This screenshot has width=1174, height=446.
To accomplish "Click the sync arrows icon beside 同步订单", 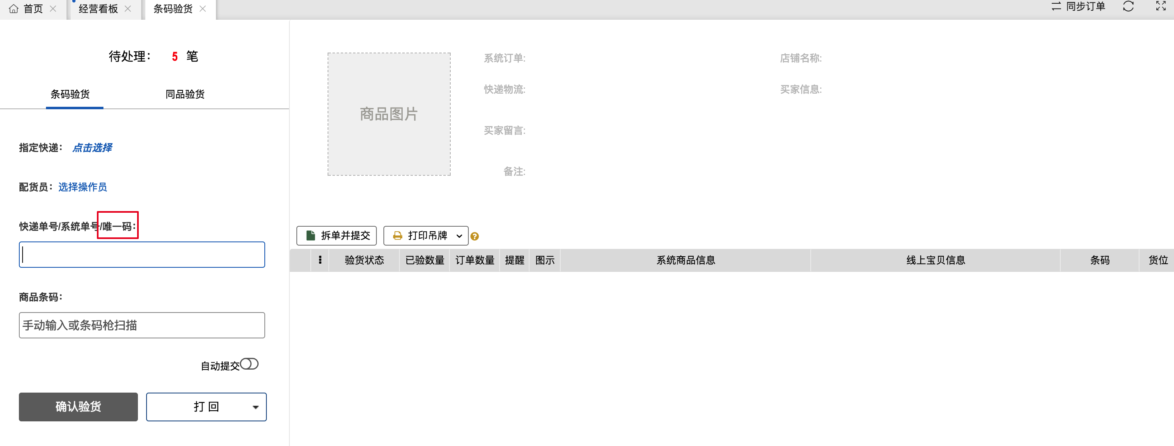I will click(x=1056, y=7).
